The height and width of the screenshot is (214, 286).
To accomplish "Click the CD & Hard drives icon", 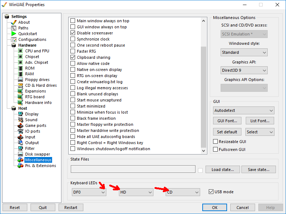I will tap(20, 85).
